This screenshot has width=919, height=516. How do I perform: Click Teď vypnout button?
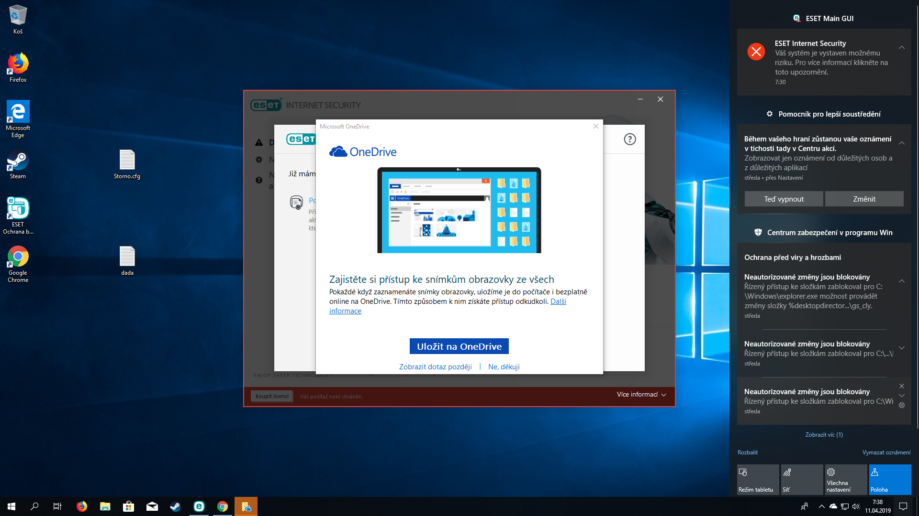coord(784,199)
